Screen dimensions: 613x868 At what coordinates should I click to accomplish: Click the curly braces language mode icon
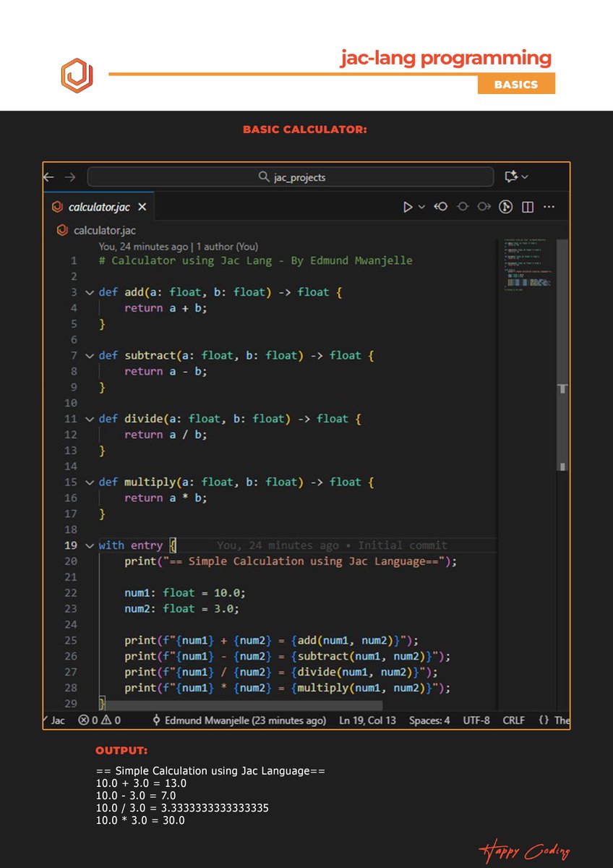(x=544, y=720)
